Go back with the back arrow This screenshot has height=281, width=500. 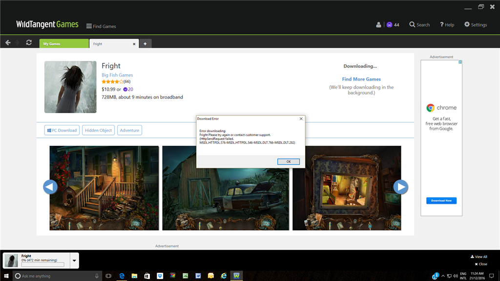pos(8,43)
